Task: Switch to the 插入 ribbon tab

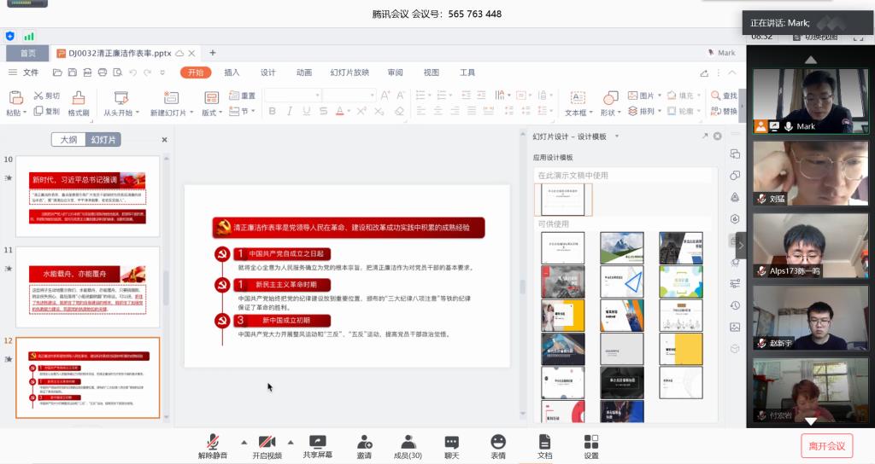Action: [232, 72]
